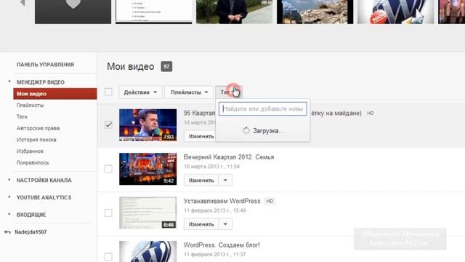Check the Устанавливаем WordPress video checkbox
465x262 pixels.
pyautogui.click(x=108, y=213)
